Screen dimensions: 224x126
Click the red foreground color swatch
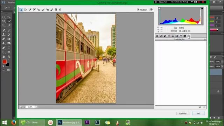pyautogui.click(x=5, y=62)
